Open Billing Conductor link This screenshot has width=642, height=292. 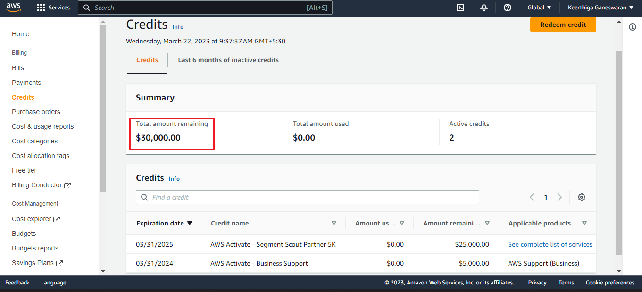[x=37, y=185]
